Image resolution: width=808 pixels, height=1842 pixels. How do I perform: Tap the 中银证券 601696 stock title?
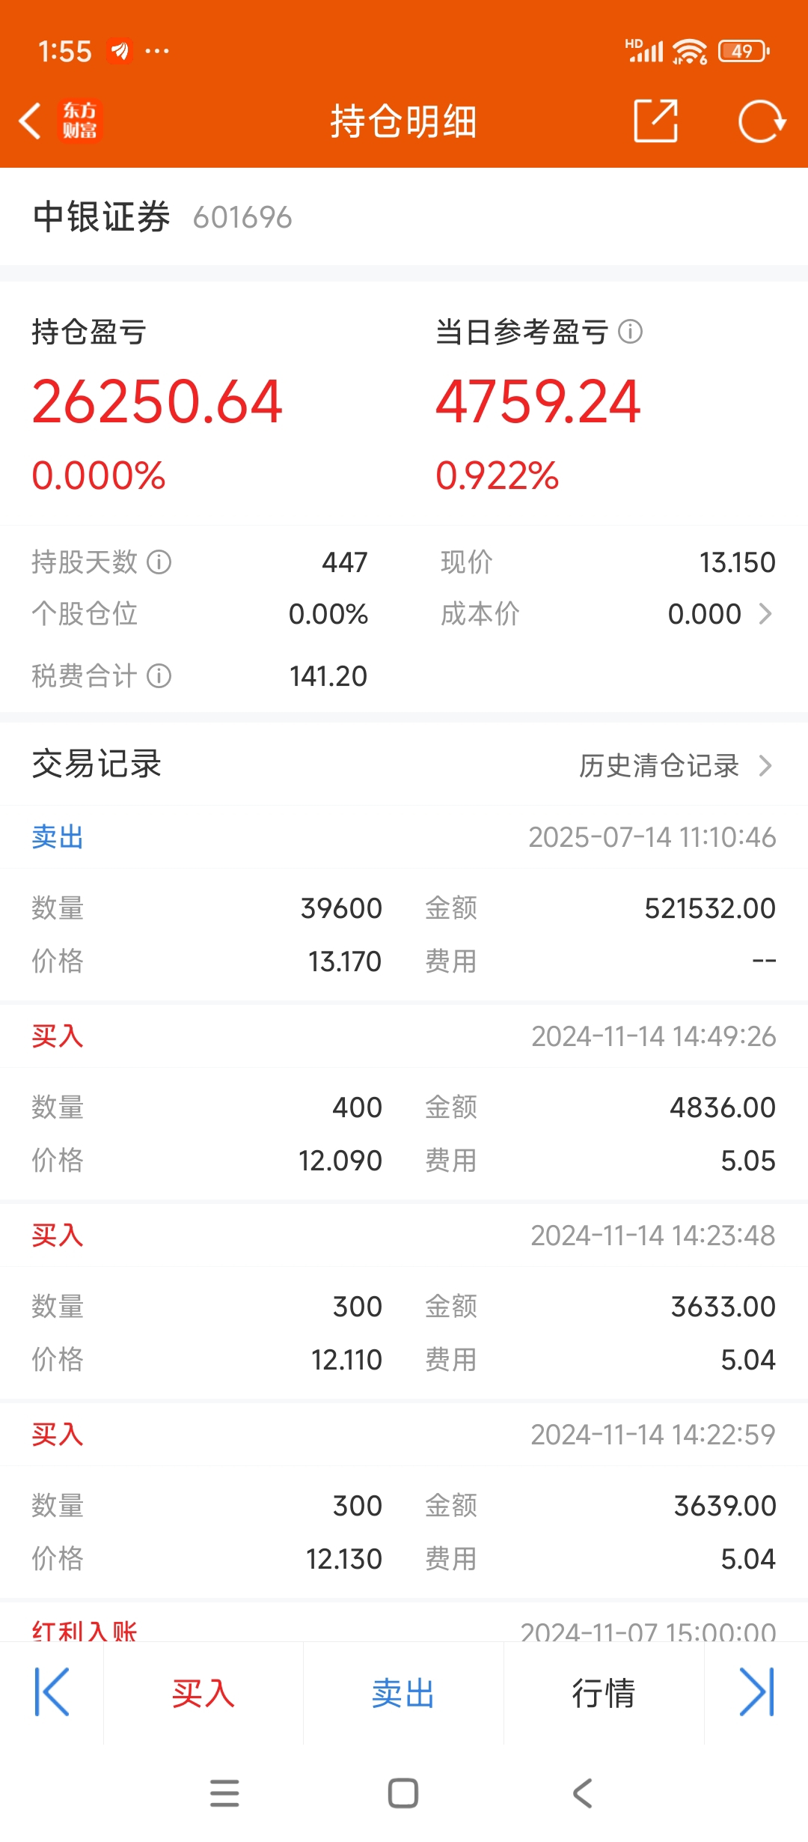pos(162,217)
